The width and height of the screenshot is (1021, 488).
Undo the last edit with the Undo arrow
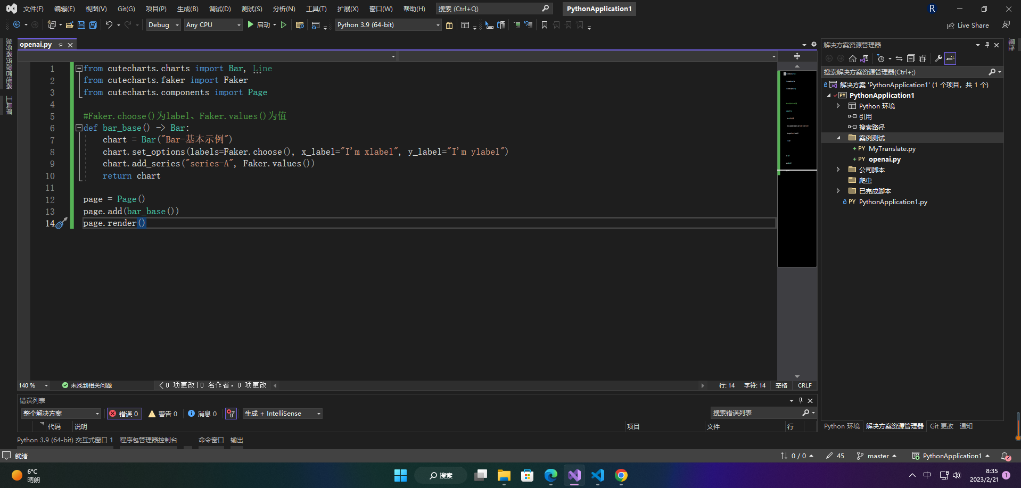click(109, 25)
